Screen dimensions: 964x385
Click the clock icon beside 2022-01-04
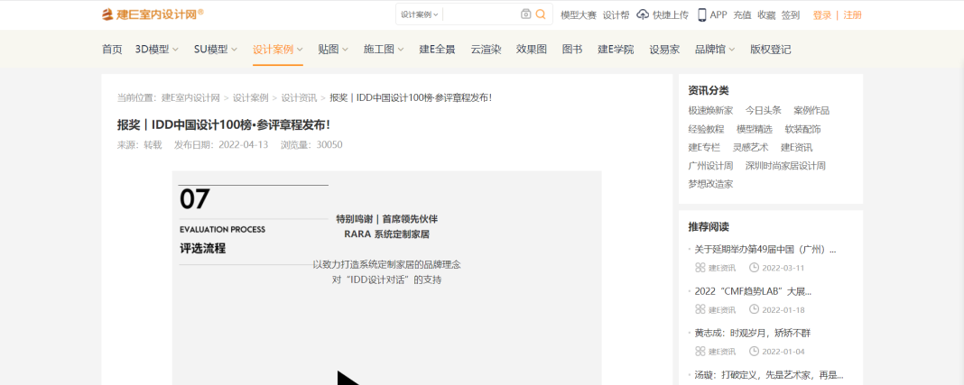point(754,352)
